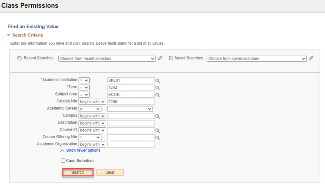Select the Academic Career value dropdown
This screenshot has width=325, height=186.
(x=130, y=109)
